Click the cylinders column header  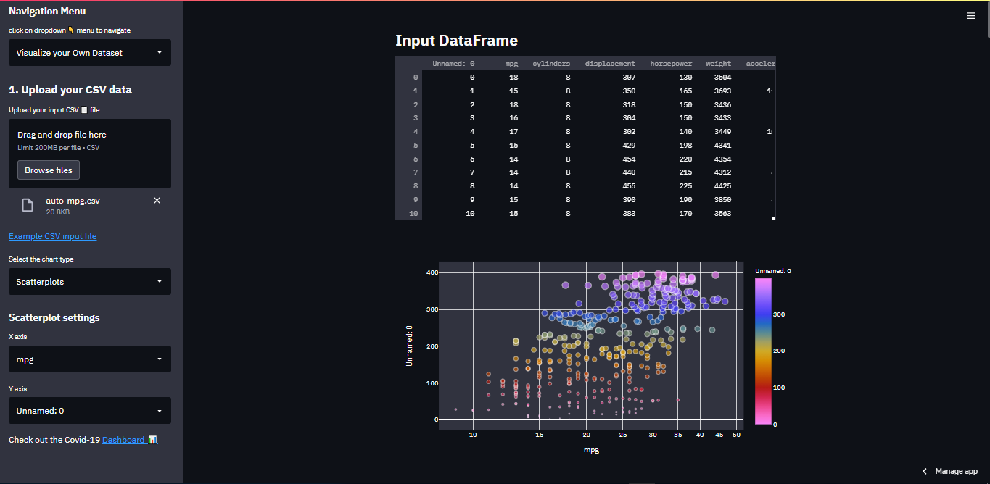click(551, 64)
